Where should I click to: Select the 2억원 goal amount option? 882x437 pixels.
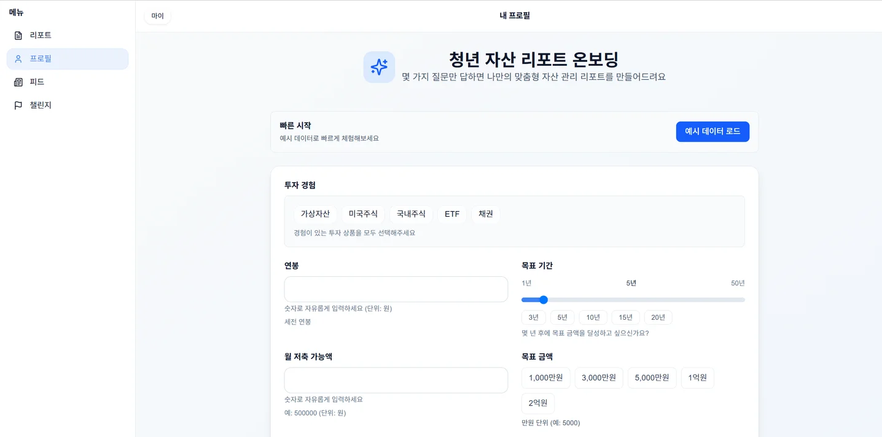[x=538, y=403]
